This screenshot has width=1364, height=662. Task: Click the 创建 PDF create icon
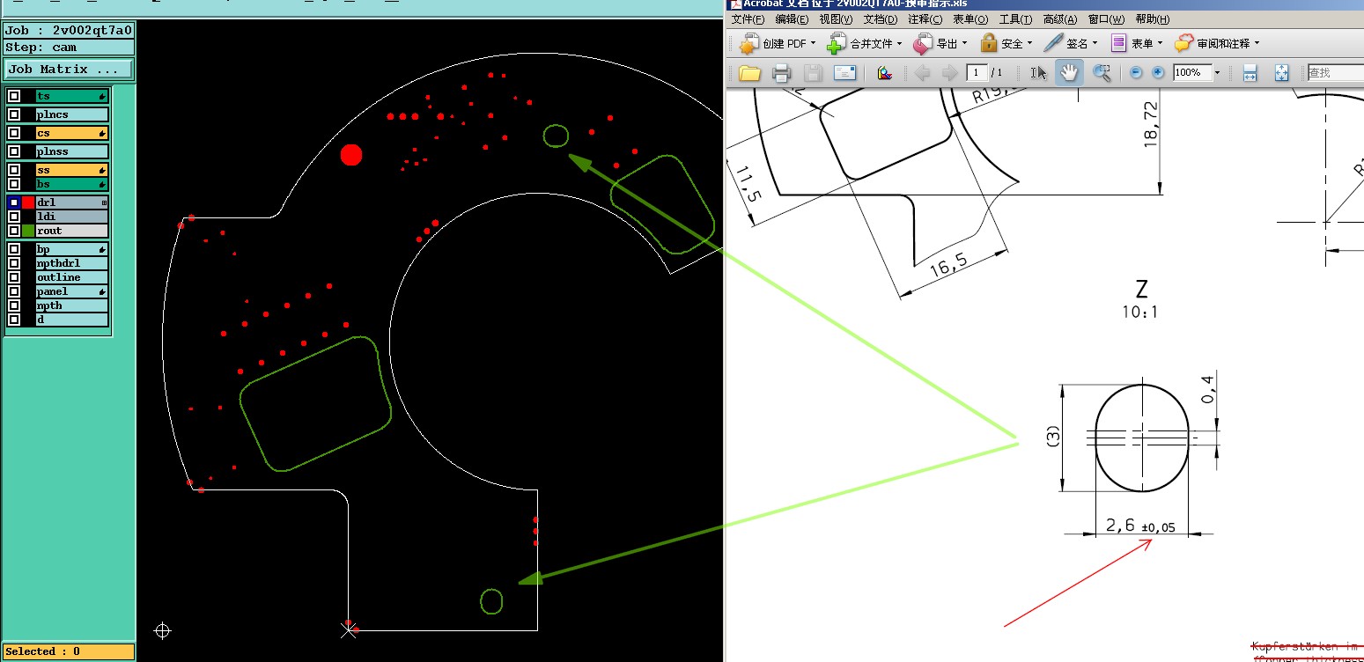[748, 43]
